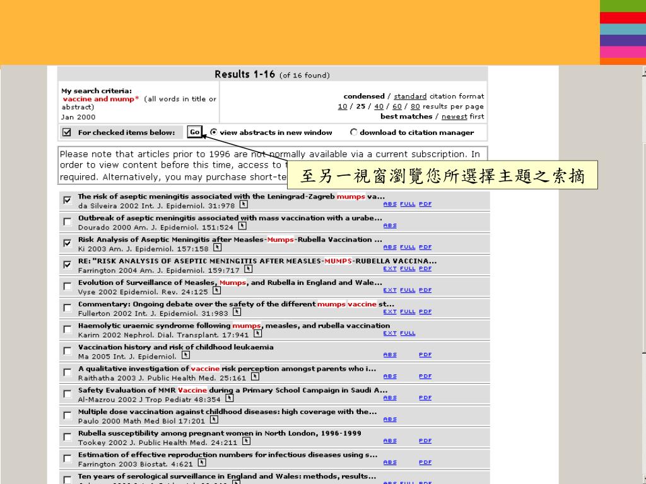Open pop-up icon beside Al-Mazrou 2002 citation
The width and height of the screenshot is (646, 484).
(x=230, y=398)
